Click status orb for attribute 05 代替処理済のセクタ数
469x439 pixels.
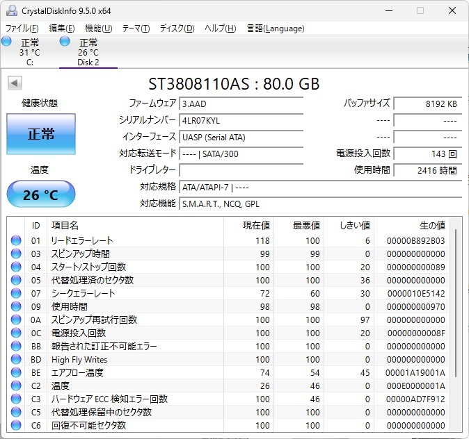[x=16, y=280]
